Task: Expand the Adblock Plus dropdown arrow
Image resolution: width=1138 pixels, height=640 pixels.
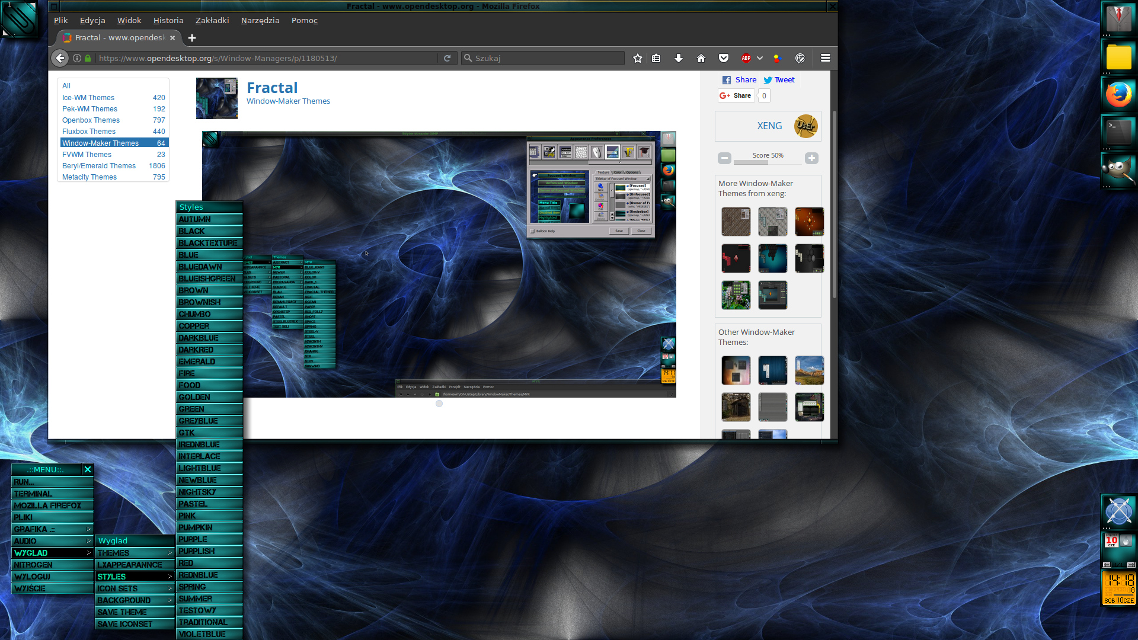Action: (x=760, y=58)
